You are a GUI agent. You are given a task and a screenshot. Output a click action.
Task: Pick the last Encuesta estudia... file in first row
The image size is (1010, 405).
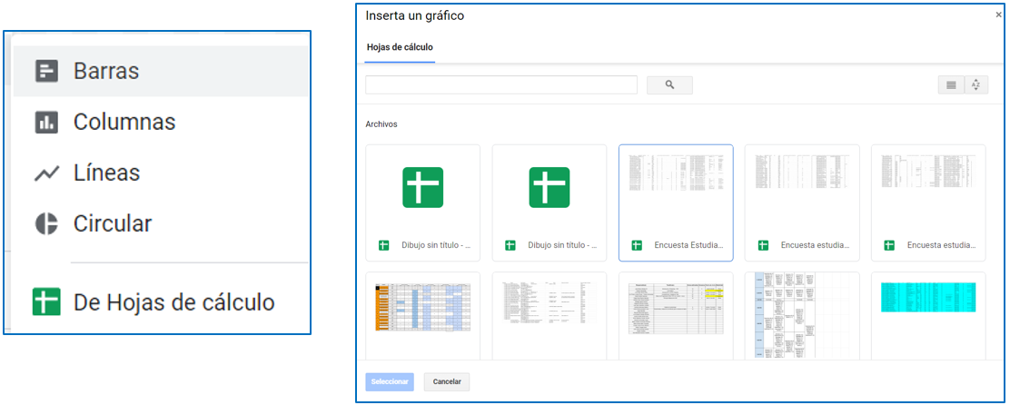[928, 202]
